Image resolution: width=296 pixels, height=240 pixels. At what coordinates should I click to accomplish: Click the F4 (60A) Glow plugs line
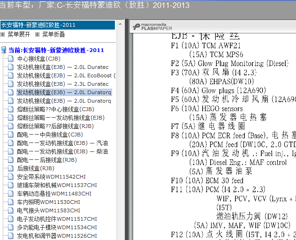pos(219,90)
